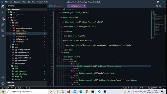Click the master branch indicator in status bar
167x94 pixels.
coord(5,88)
